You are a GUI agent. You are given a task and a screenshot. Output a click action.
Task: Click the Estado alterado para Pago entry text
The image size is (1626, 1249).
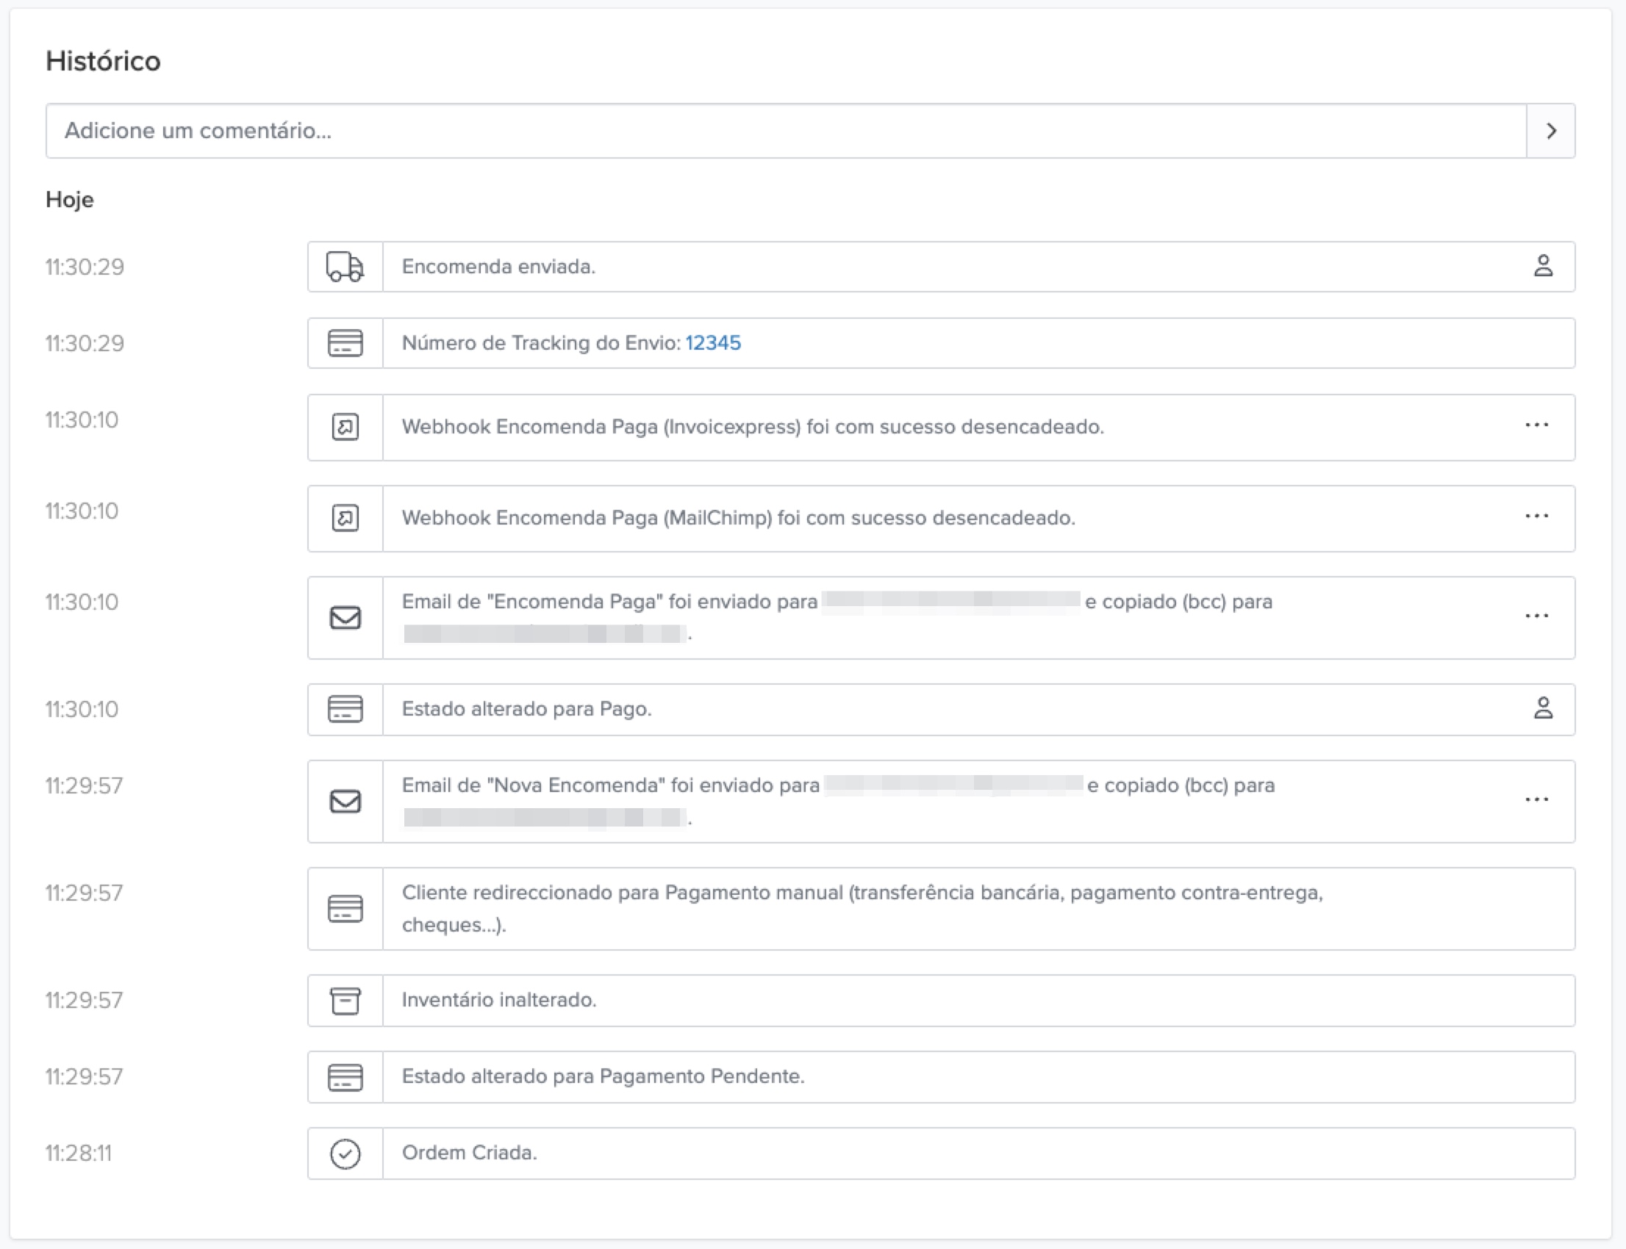click(x=526, y=708)
